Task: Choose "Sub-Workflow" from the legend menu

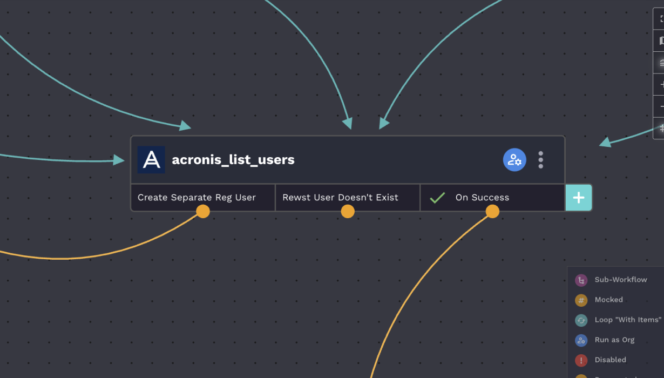Action: pos(621,280)
